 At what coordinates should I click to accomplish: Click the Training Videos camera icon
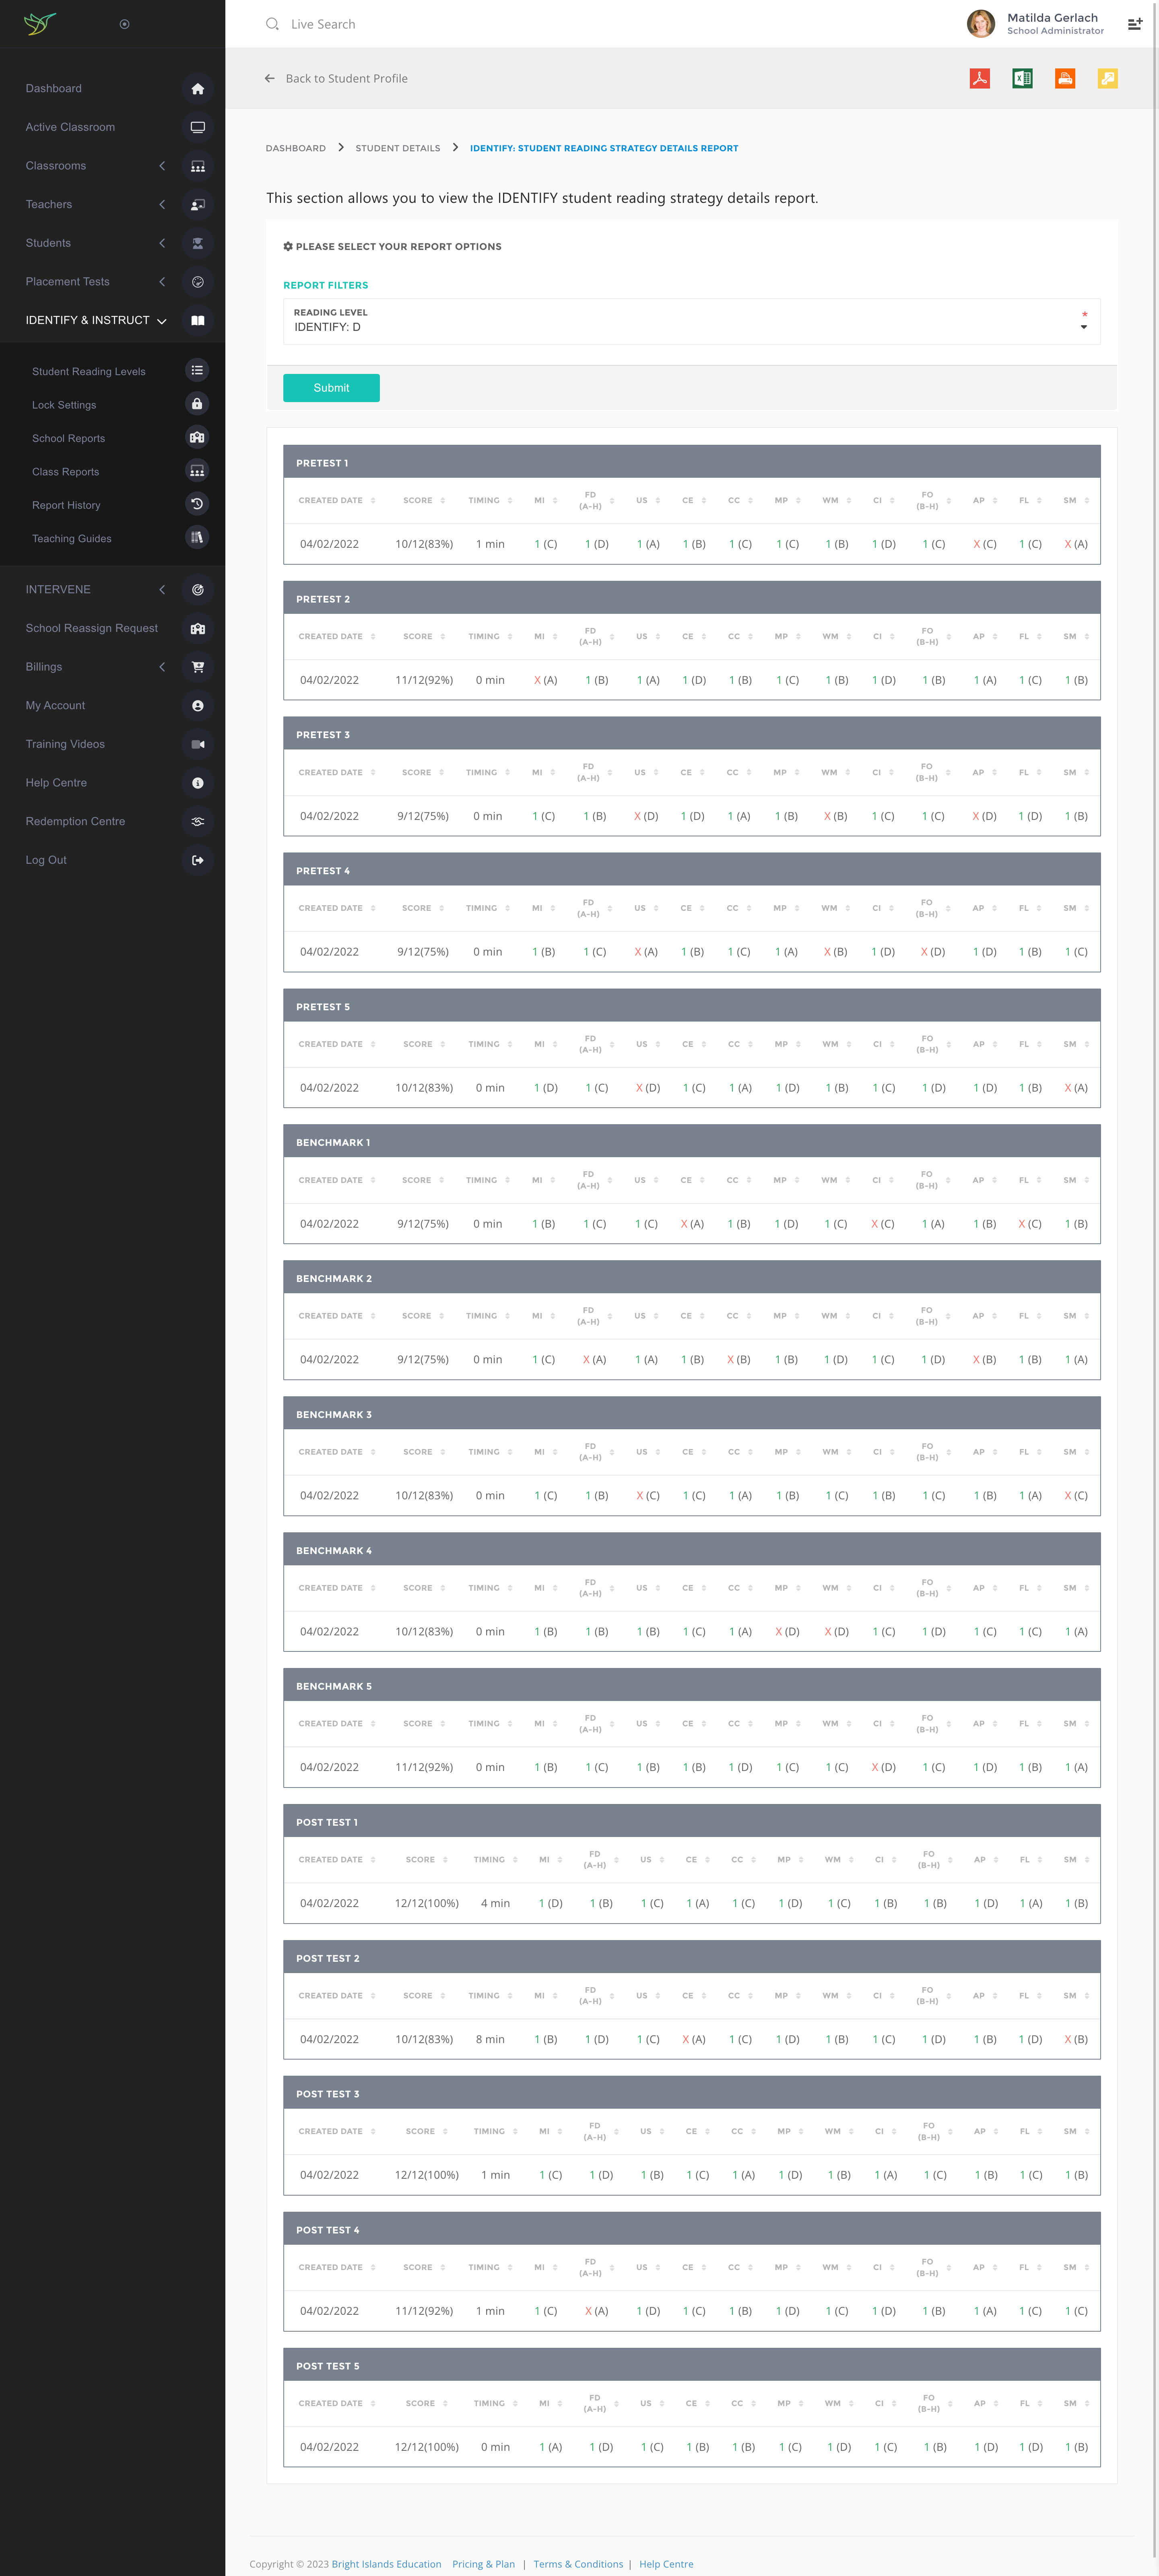(x=197, y=744)
